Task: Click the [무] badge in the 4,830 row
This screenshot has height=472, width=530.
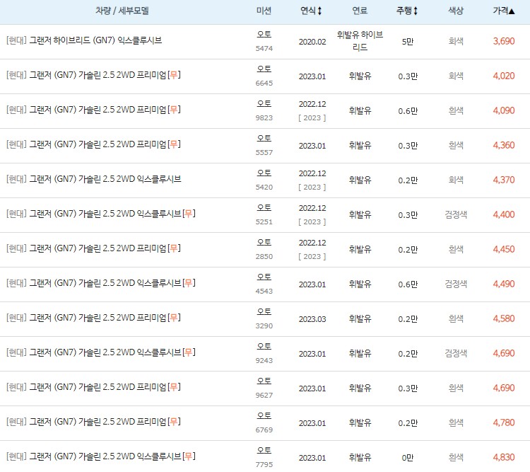Action: pos(189,456)
